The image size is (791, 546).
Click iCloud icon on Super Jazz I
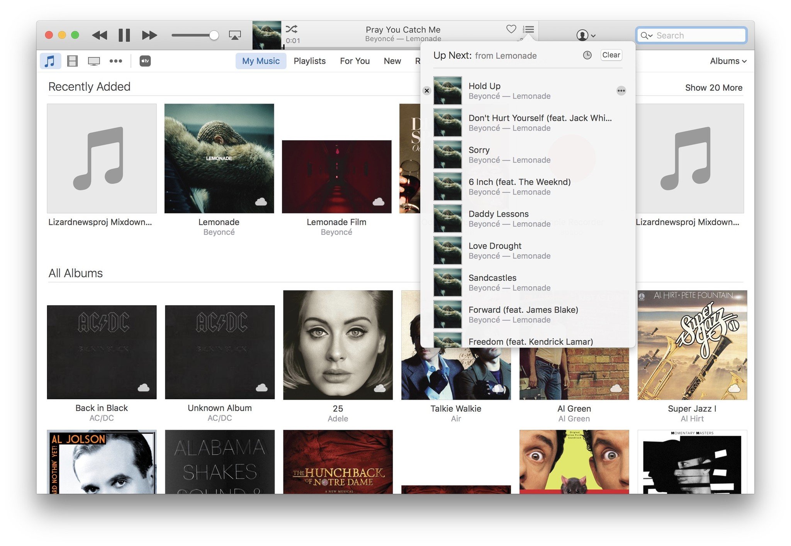[x=734, y=388]
